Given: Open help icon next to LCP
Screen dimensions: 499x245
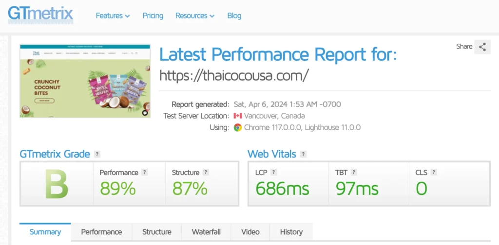Looking at the screenshot, I should [273, 172].
